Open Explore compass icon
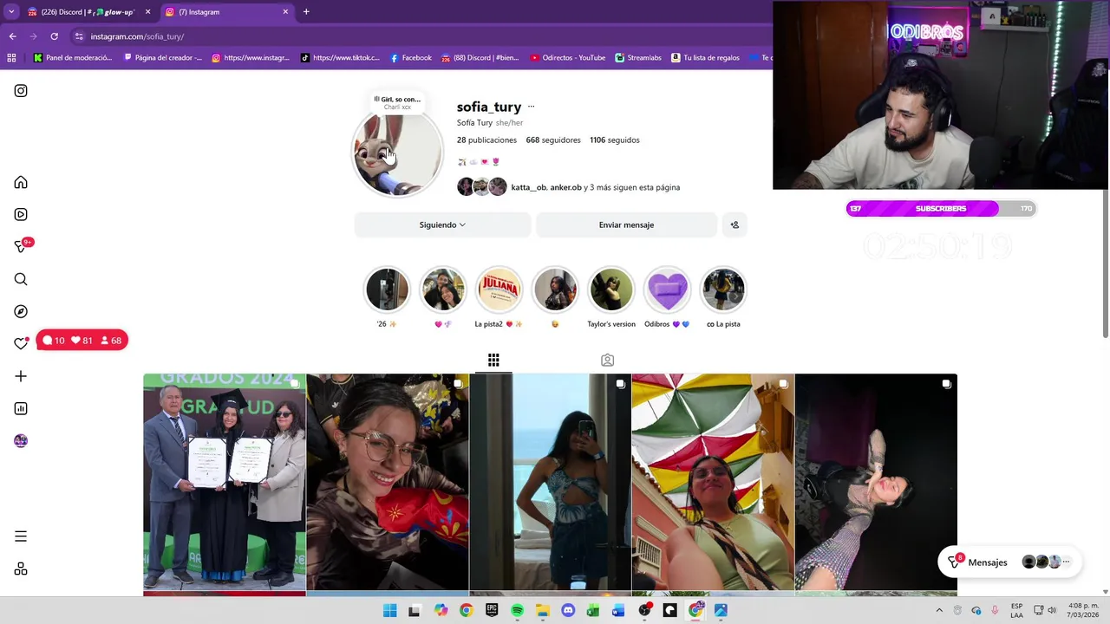 click(21, 312)
